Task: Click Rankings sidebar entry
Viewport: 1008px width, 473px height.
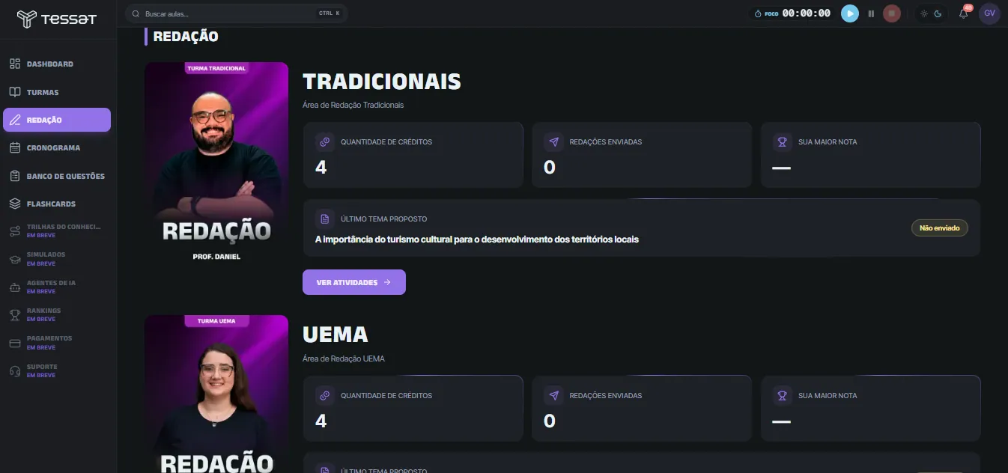Action: 57,314
